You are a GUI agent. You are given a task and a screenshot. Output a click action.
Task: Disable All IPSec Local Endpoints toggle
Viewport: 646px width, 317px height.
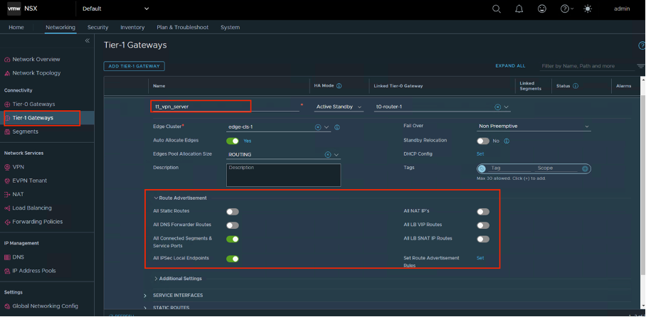point(232,259)
